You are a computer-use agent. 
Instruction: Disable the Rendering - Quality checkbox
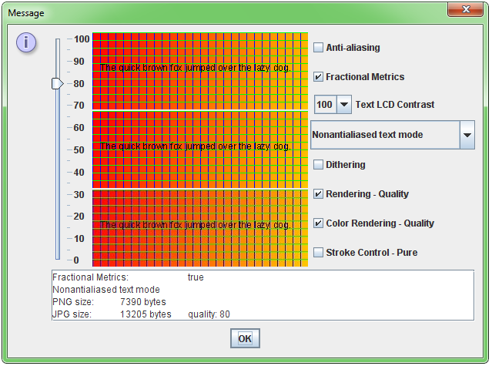318,194
